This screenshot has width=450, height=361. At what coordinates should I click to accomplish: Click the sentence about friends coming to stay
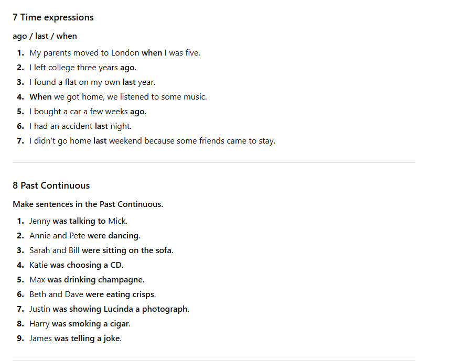(152, 141)
